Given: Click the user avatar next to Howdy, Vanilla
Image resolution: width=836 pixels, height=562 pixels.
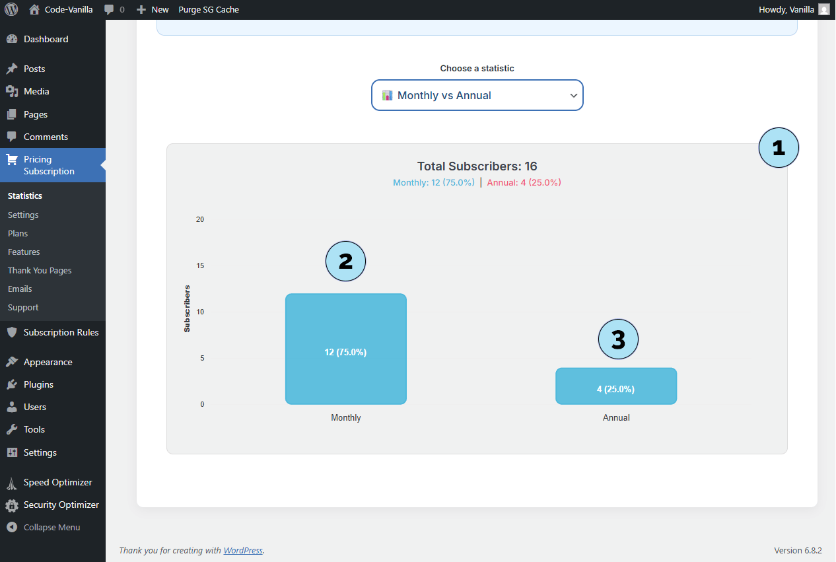Looking at the screenshot, I should [823, 9].
